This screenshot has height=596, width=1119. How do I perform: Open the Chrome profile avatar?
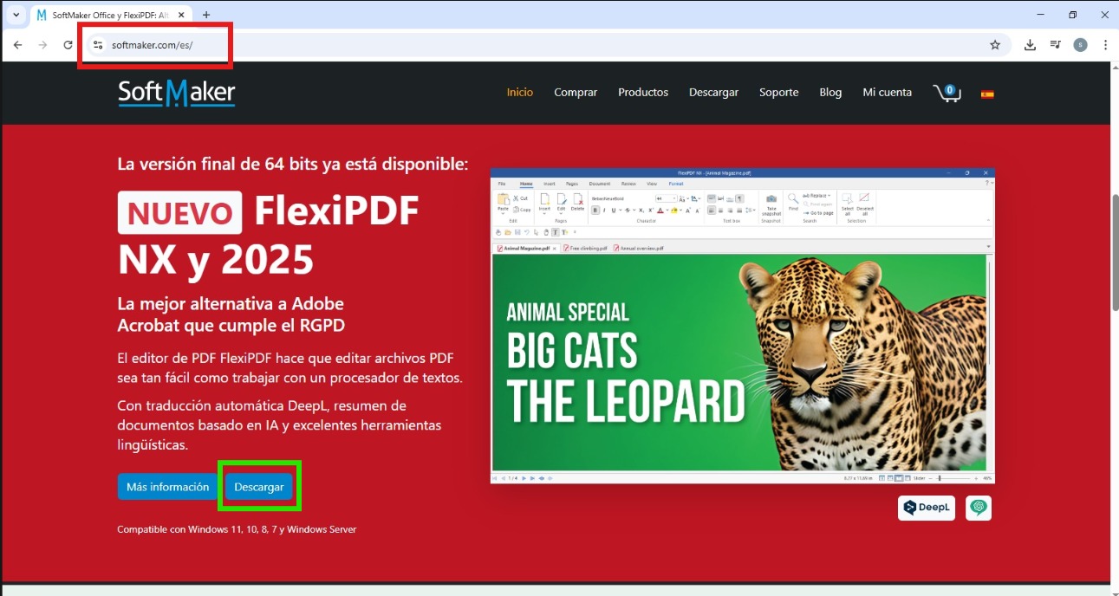pyautogui.click(x=1080, y=45)
